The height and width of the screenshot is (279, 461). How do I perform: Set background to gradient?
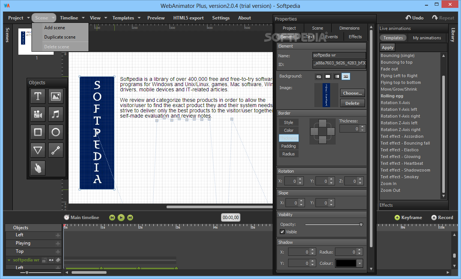[337, 76]
